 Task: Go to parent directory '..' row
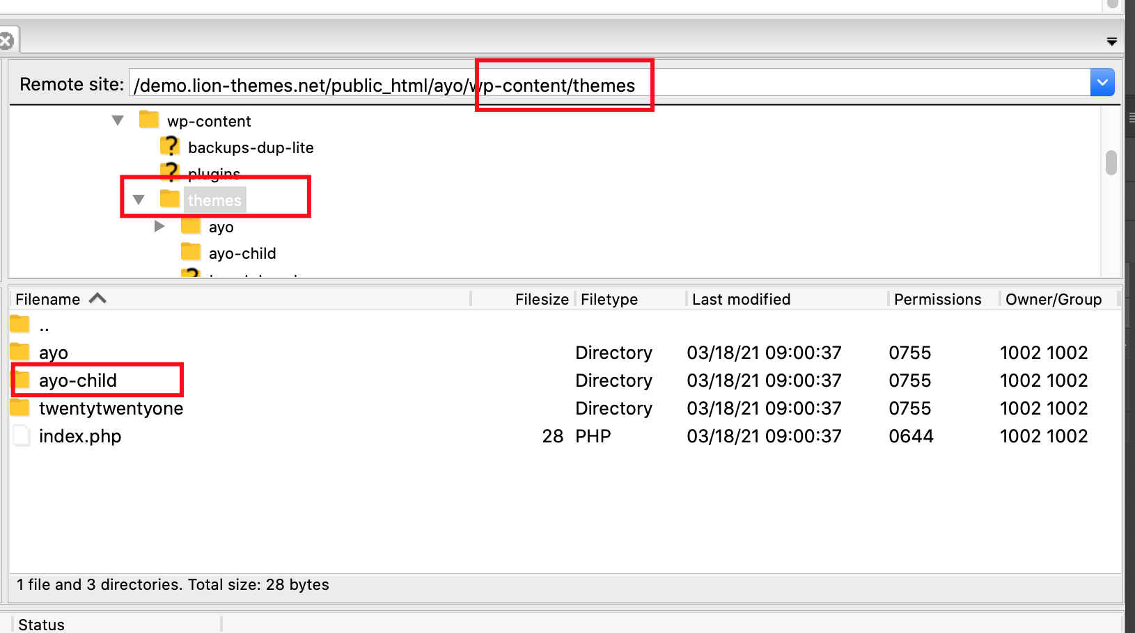[565, 325]
